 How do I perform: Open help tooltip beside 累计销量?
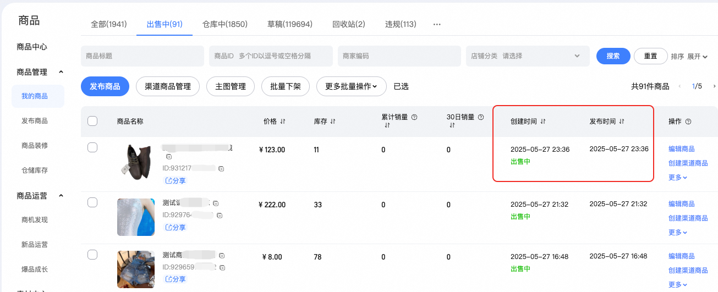pos(414,117)
